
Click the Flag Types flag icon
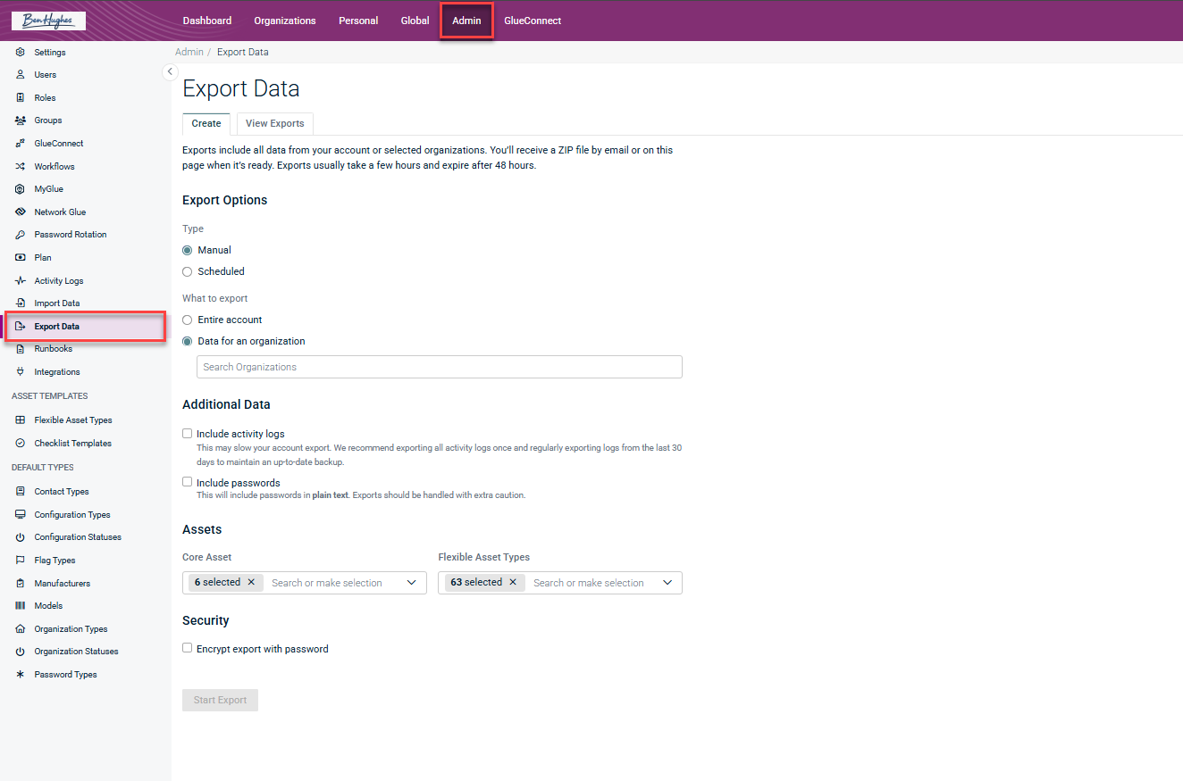21,561
